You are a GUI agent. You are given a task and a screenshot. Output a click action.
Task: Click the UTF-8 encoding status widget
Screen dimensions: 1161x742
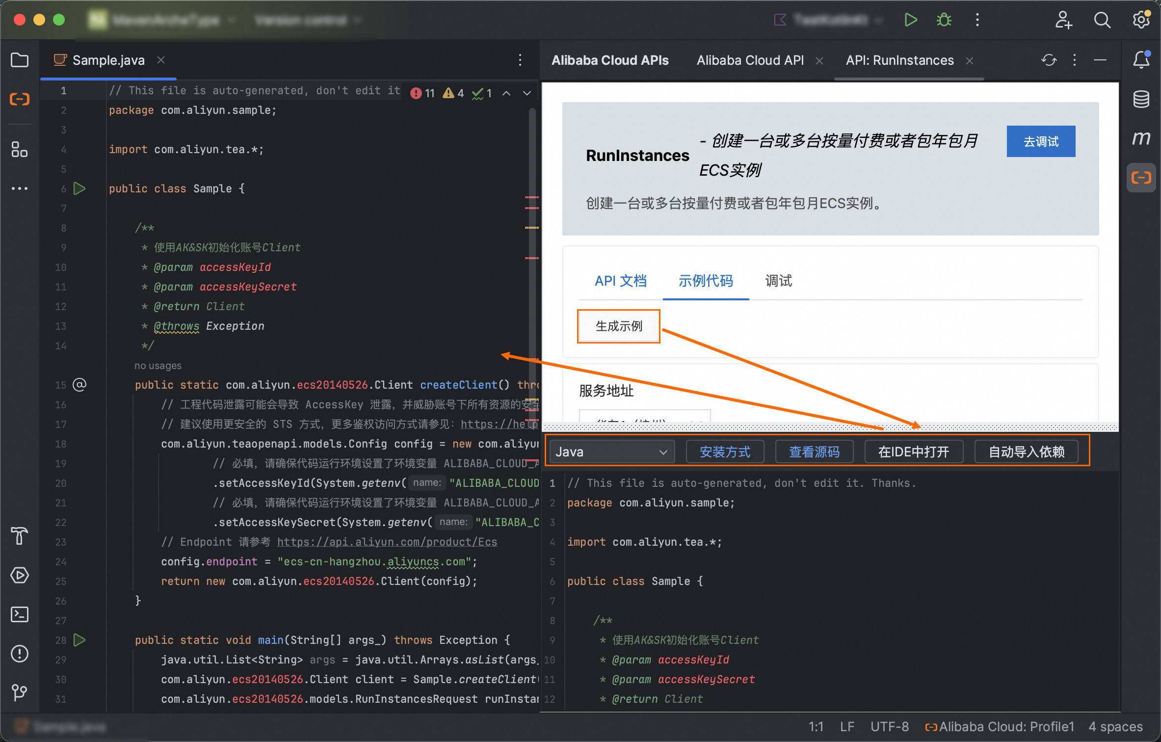(889, 726)
